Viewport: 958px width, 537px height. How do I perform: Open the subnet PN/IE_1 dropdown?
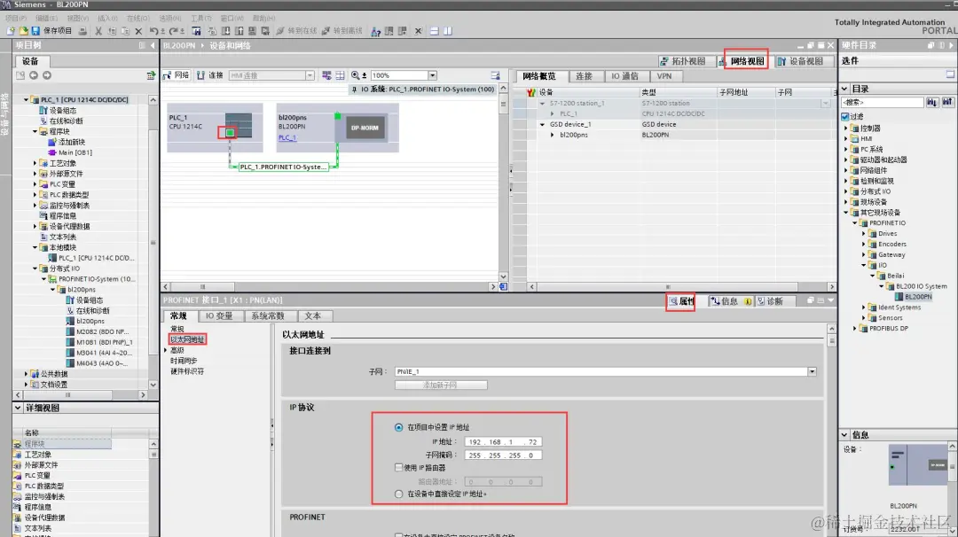pyautogui.click(x=812, y=371)
